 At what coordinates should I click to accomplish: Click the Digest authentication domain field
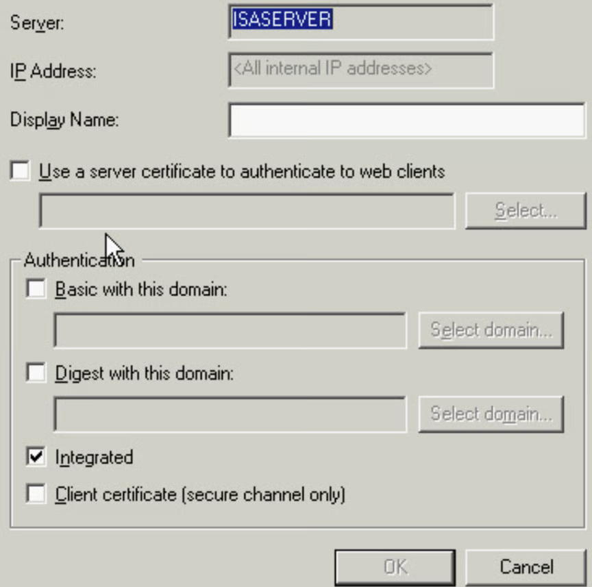[230, 414]
